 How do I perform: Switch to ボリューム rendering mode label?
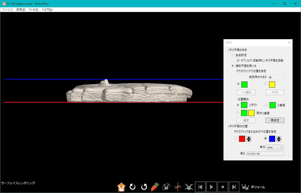258,187
